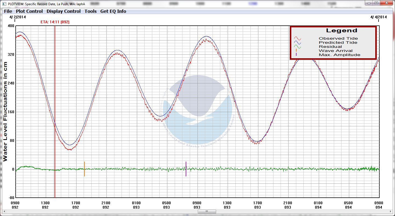This screenshot has width=395, height=216.
Task: Click the horizontal scrollbar left arrow
Action: tap(5, 211)
